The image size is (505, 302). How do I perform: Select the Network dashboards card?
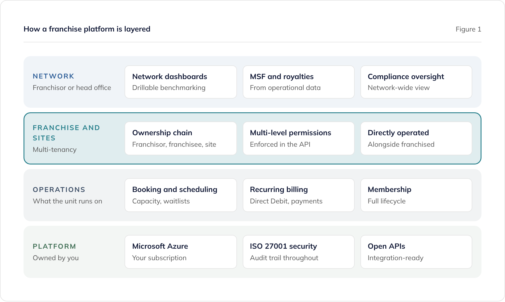click(181, 82)
